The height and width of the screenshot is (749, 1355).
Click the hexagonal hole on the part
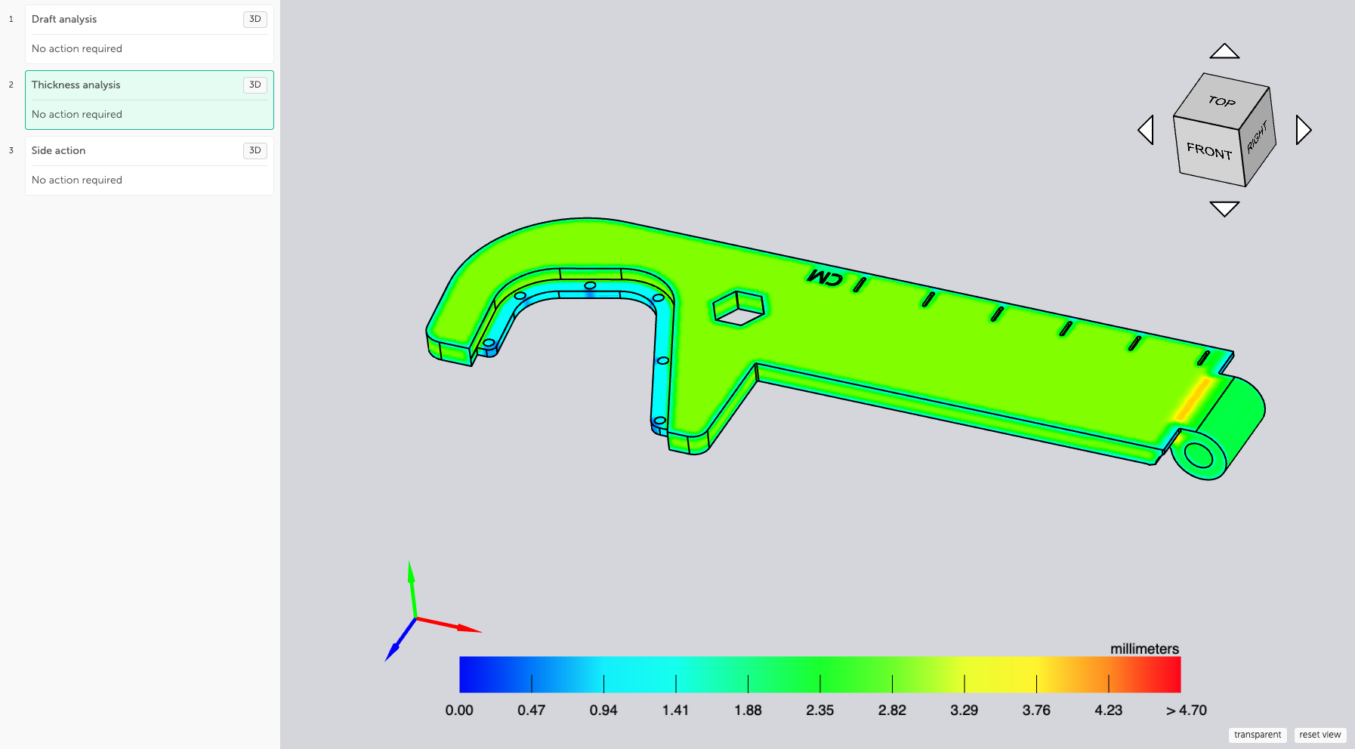pyautogui.click(x=739, y=307)
